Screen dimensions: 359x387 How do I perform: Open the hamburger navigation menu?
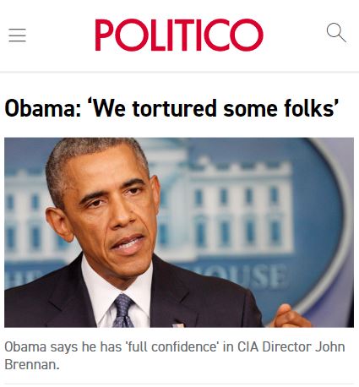[17, 35]
